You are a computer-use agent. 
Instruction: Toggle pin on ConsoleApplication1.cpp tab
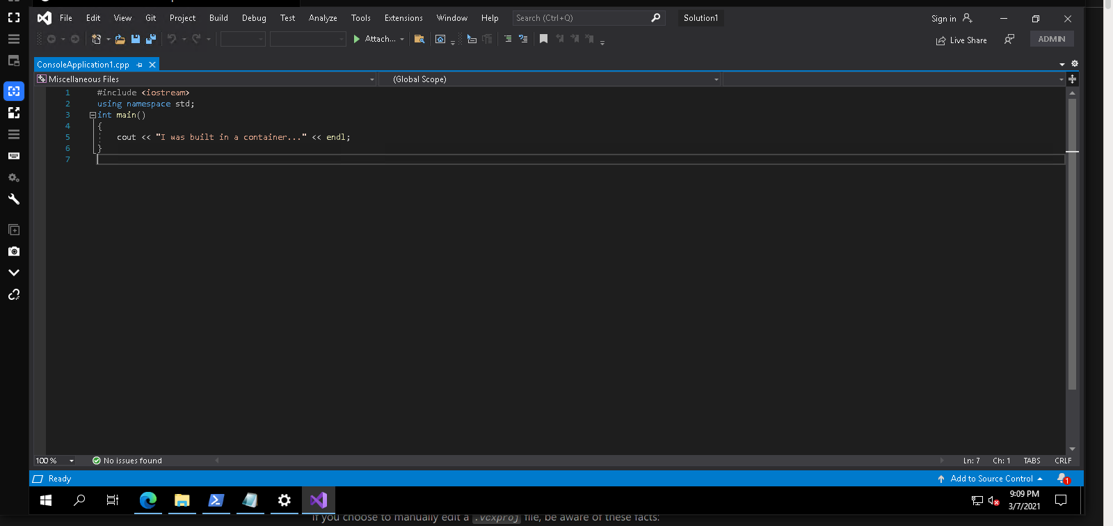[140, 65]
